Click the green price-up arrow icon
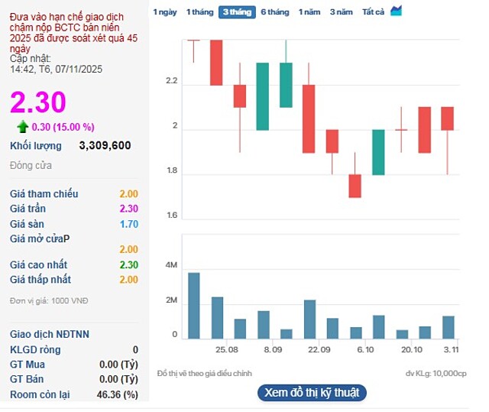 23,126
